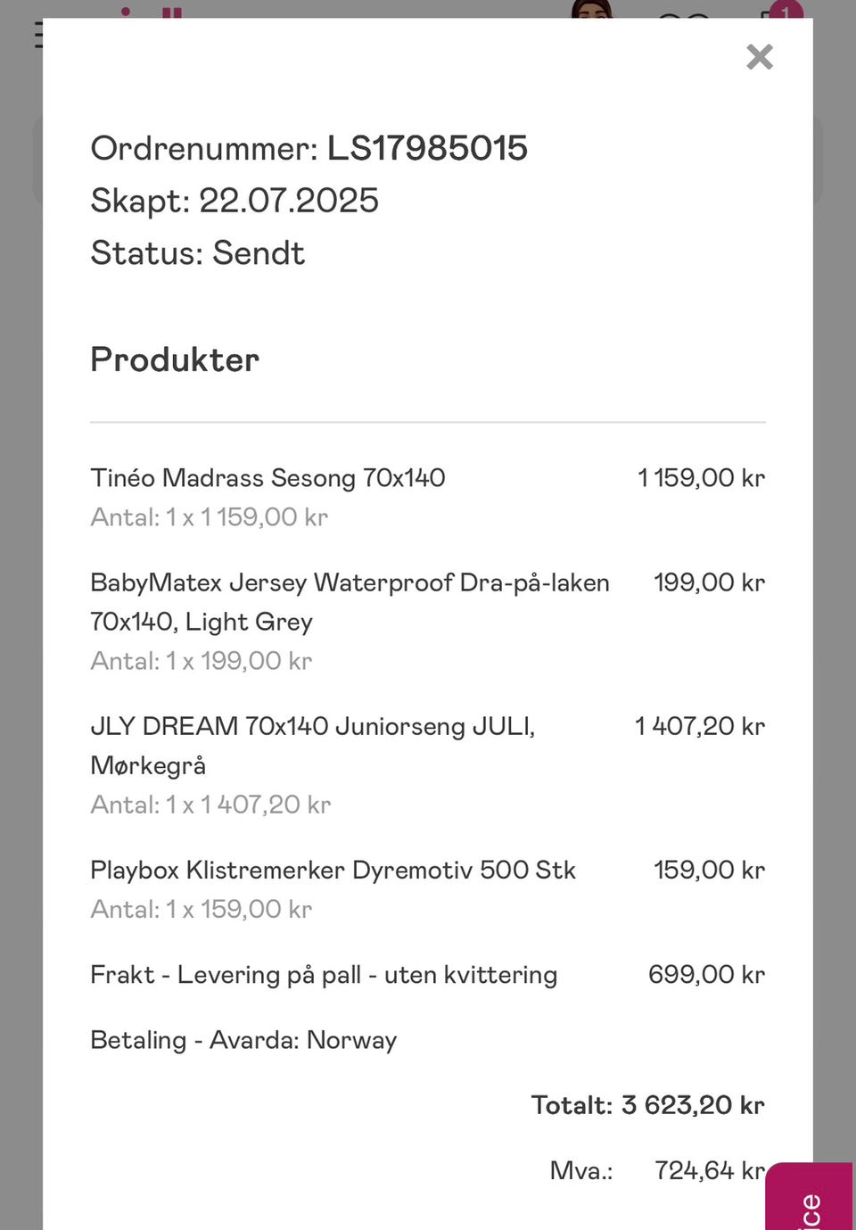The height and width of the screenshot is (1230, 856).
Task: Open the favorites heart icon in header
Action: pyautogui.click(x=684, y=15)
